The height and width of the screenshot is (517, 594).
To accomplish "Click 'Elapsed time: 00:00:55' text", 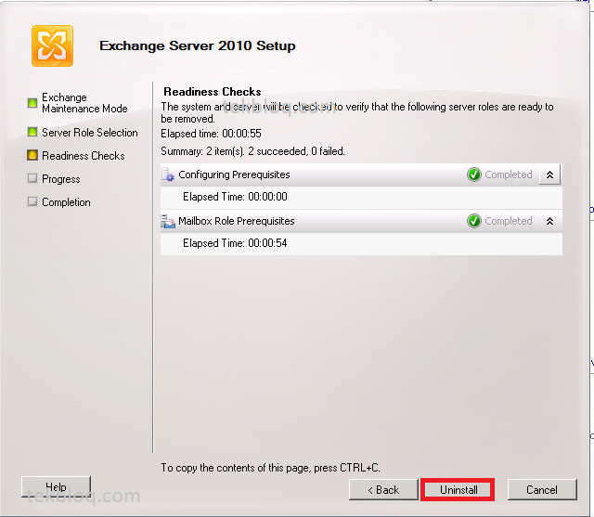I will [x=211, y=134].
